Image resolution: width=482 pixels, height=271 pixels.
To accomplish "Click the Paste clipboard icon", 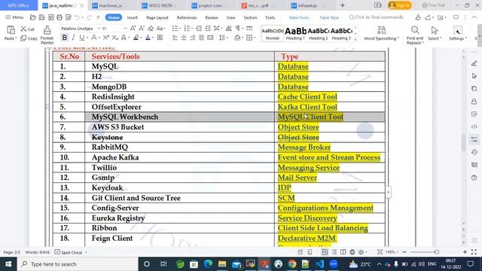I will click(11, 30).
